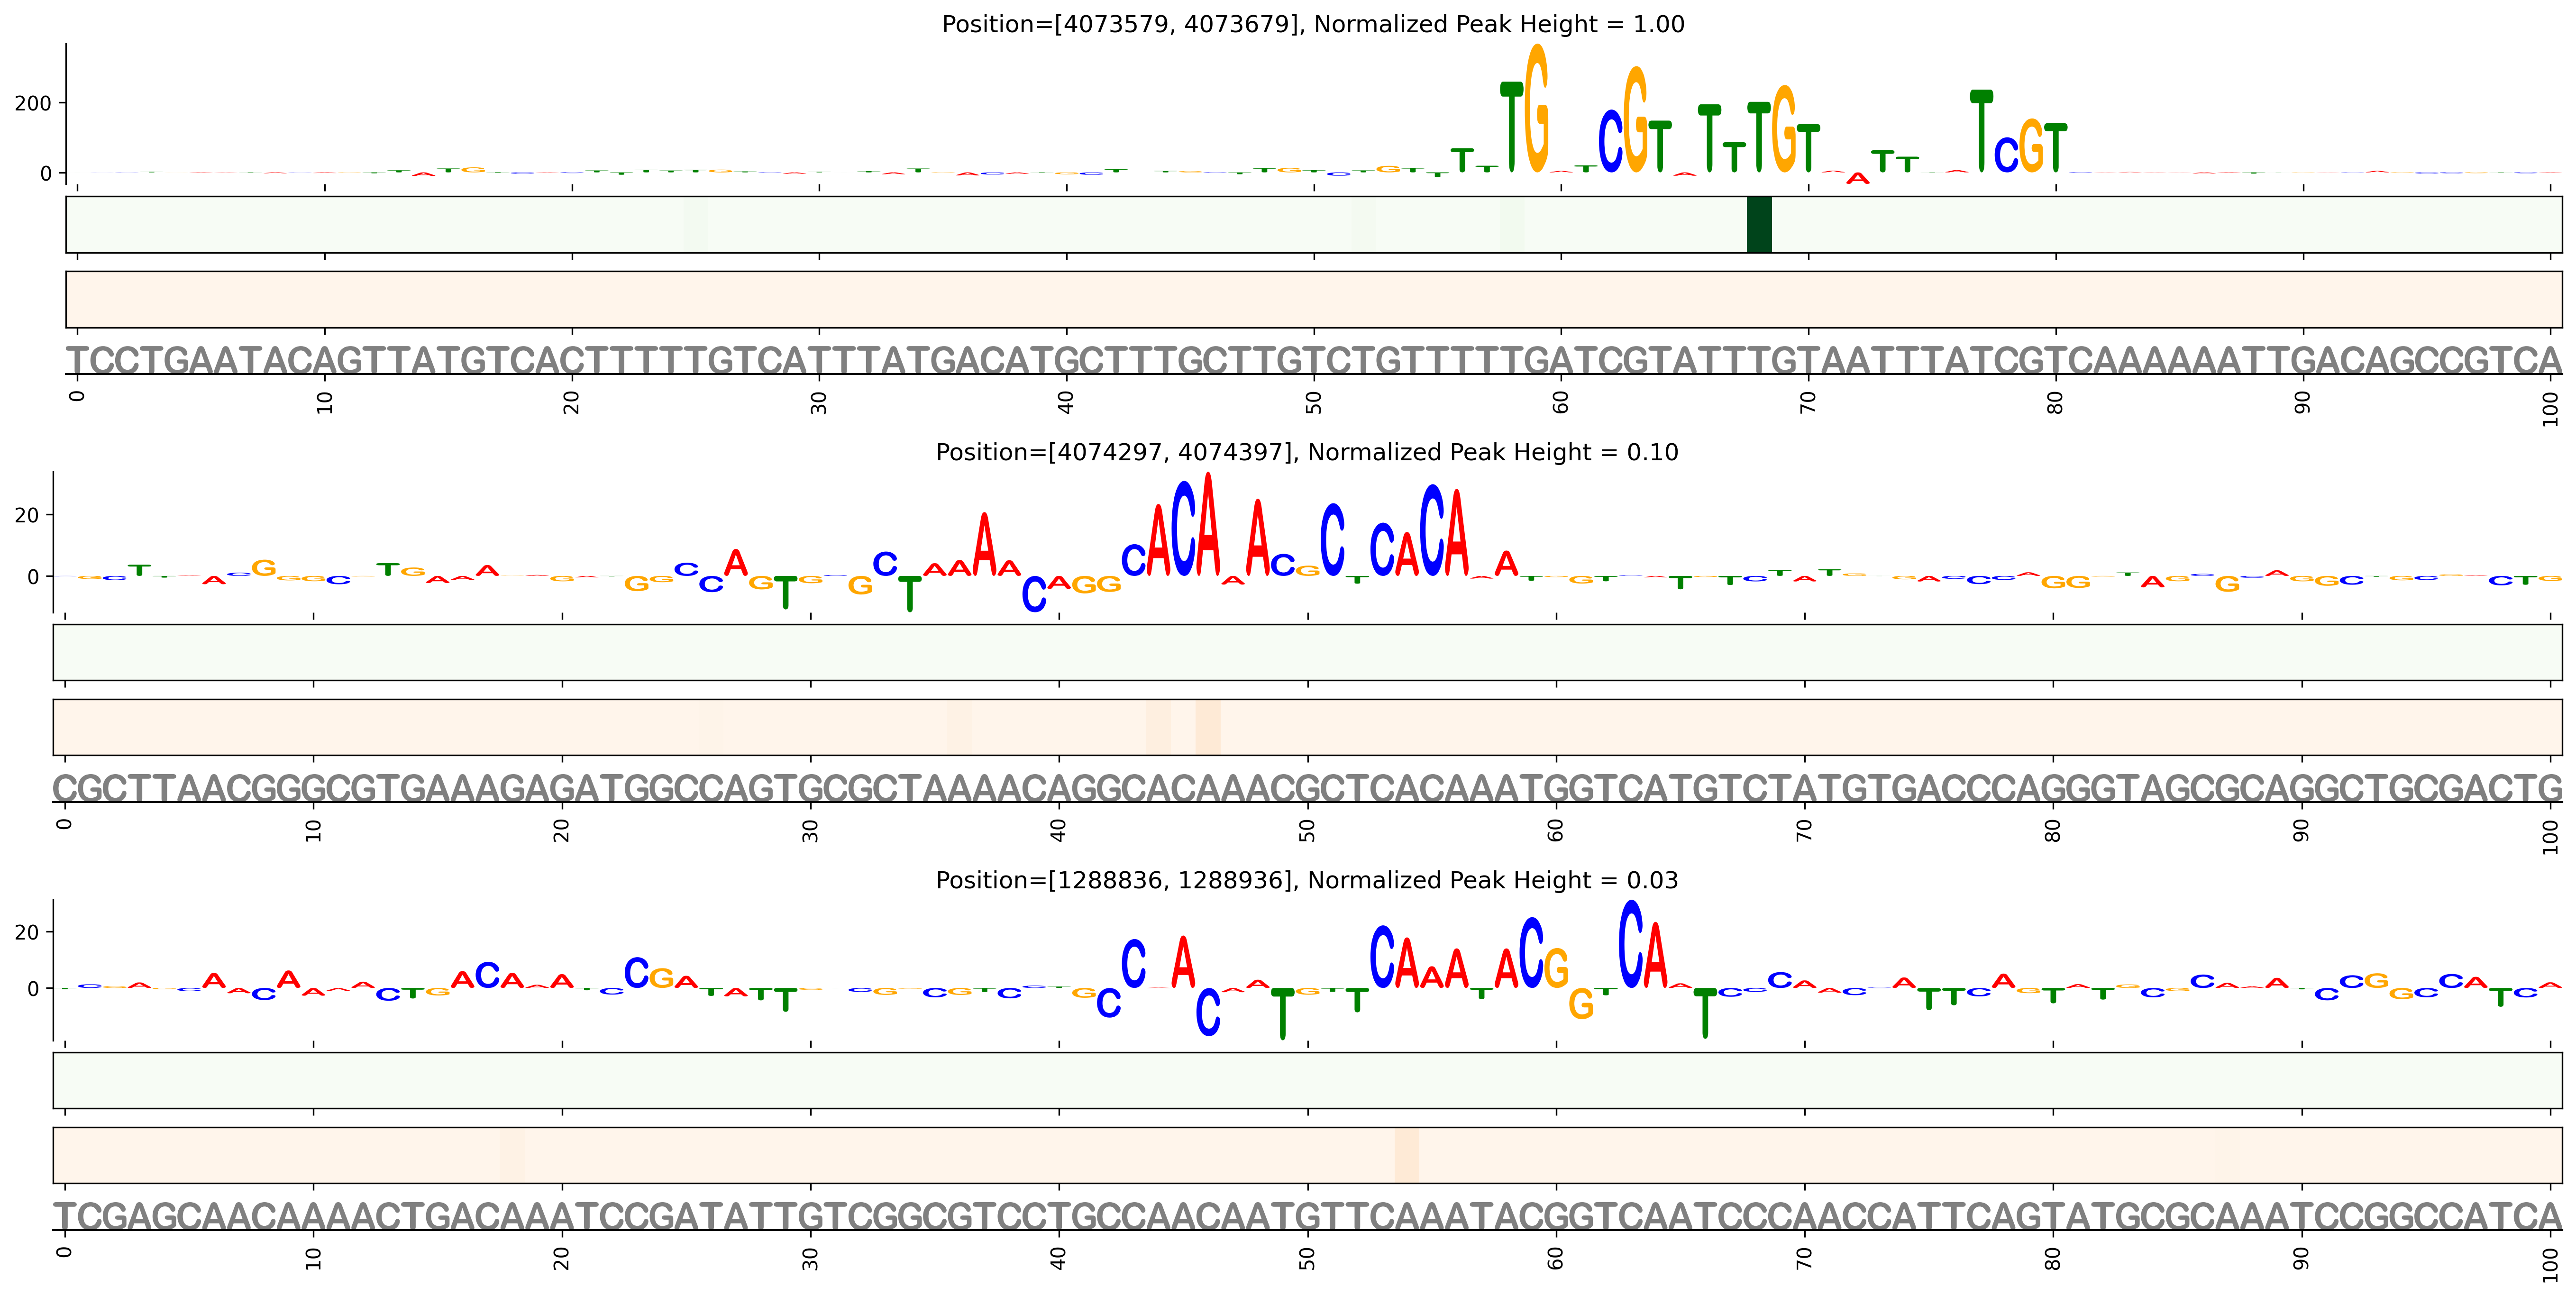Click x-axis tick '90' under the middle sequence
This screenshot has height=1296, width=2576.
pos(2301,830)
